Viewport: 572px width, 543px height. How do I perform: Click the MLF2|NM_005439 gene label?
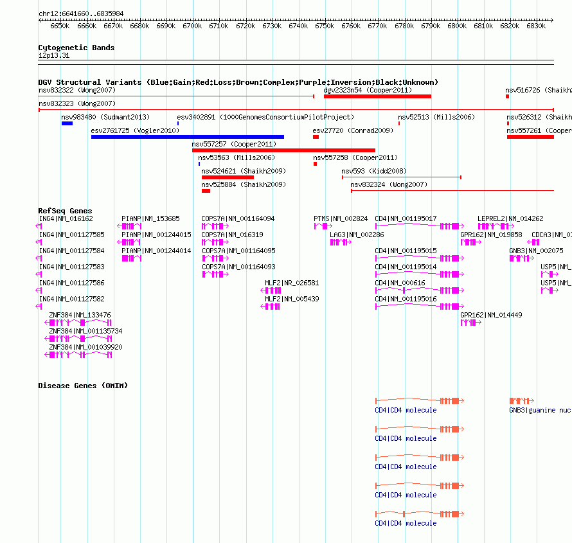click(x=292, y=299)
